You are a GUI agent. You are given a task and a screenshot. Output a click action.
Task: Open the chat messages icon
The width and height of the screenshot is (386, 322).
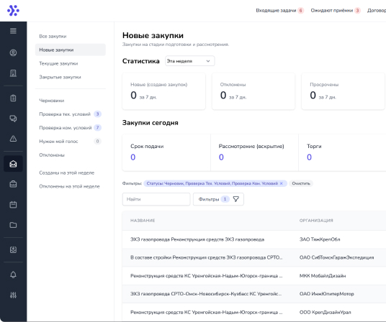click(x=13, y=119)
